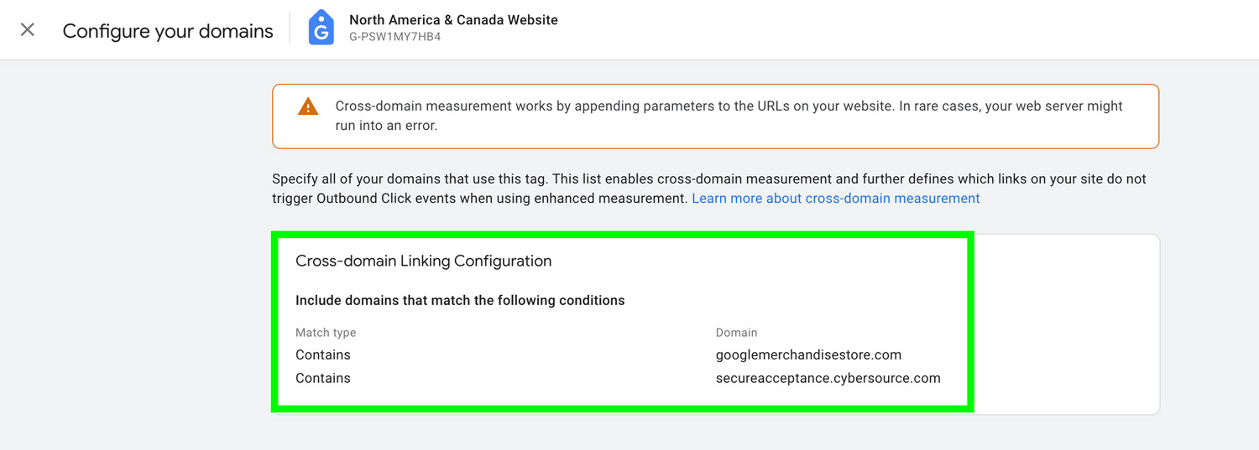Close the Configure your domains panel

click(x=28, y=30)
